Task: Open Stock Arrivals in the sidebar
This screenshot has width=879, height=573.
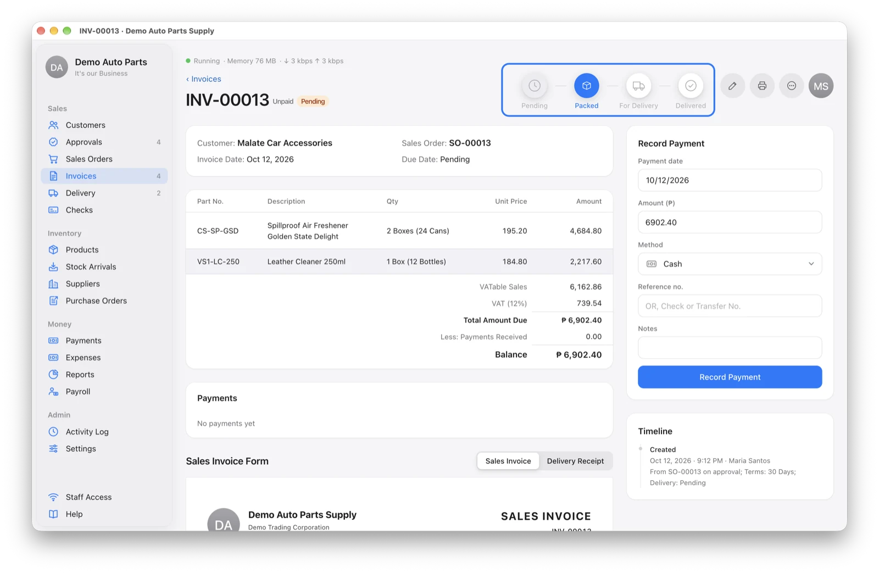Action: pos(104,267)
